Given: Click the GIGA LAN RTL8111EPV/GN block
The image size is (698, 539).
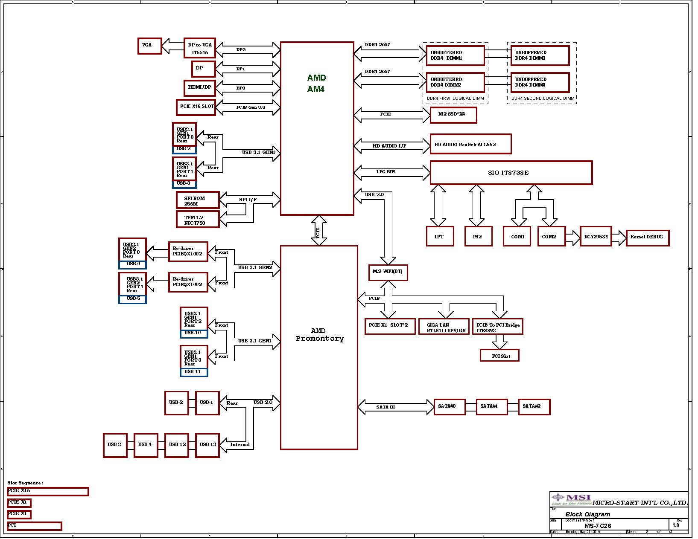Looking at the screenshot, I should point(444,326).
